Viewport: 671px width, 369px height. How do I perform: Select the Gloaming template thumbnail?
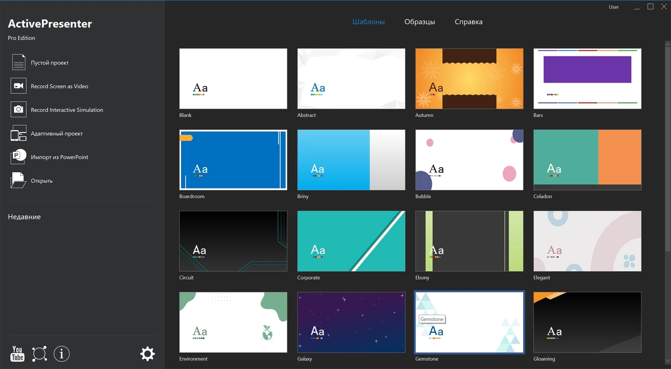[587, 322]
